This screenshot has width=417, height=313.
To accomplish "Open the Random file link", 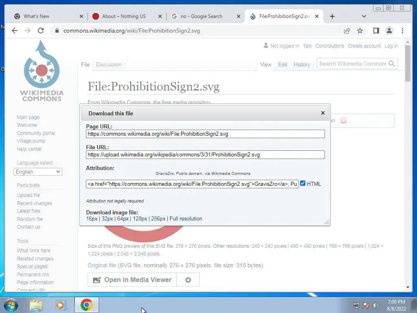I will point(30,219).
